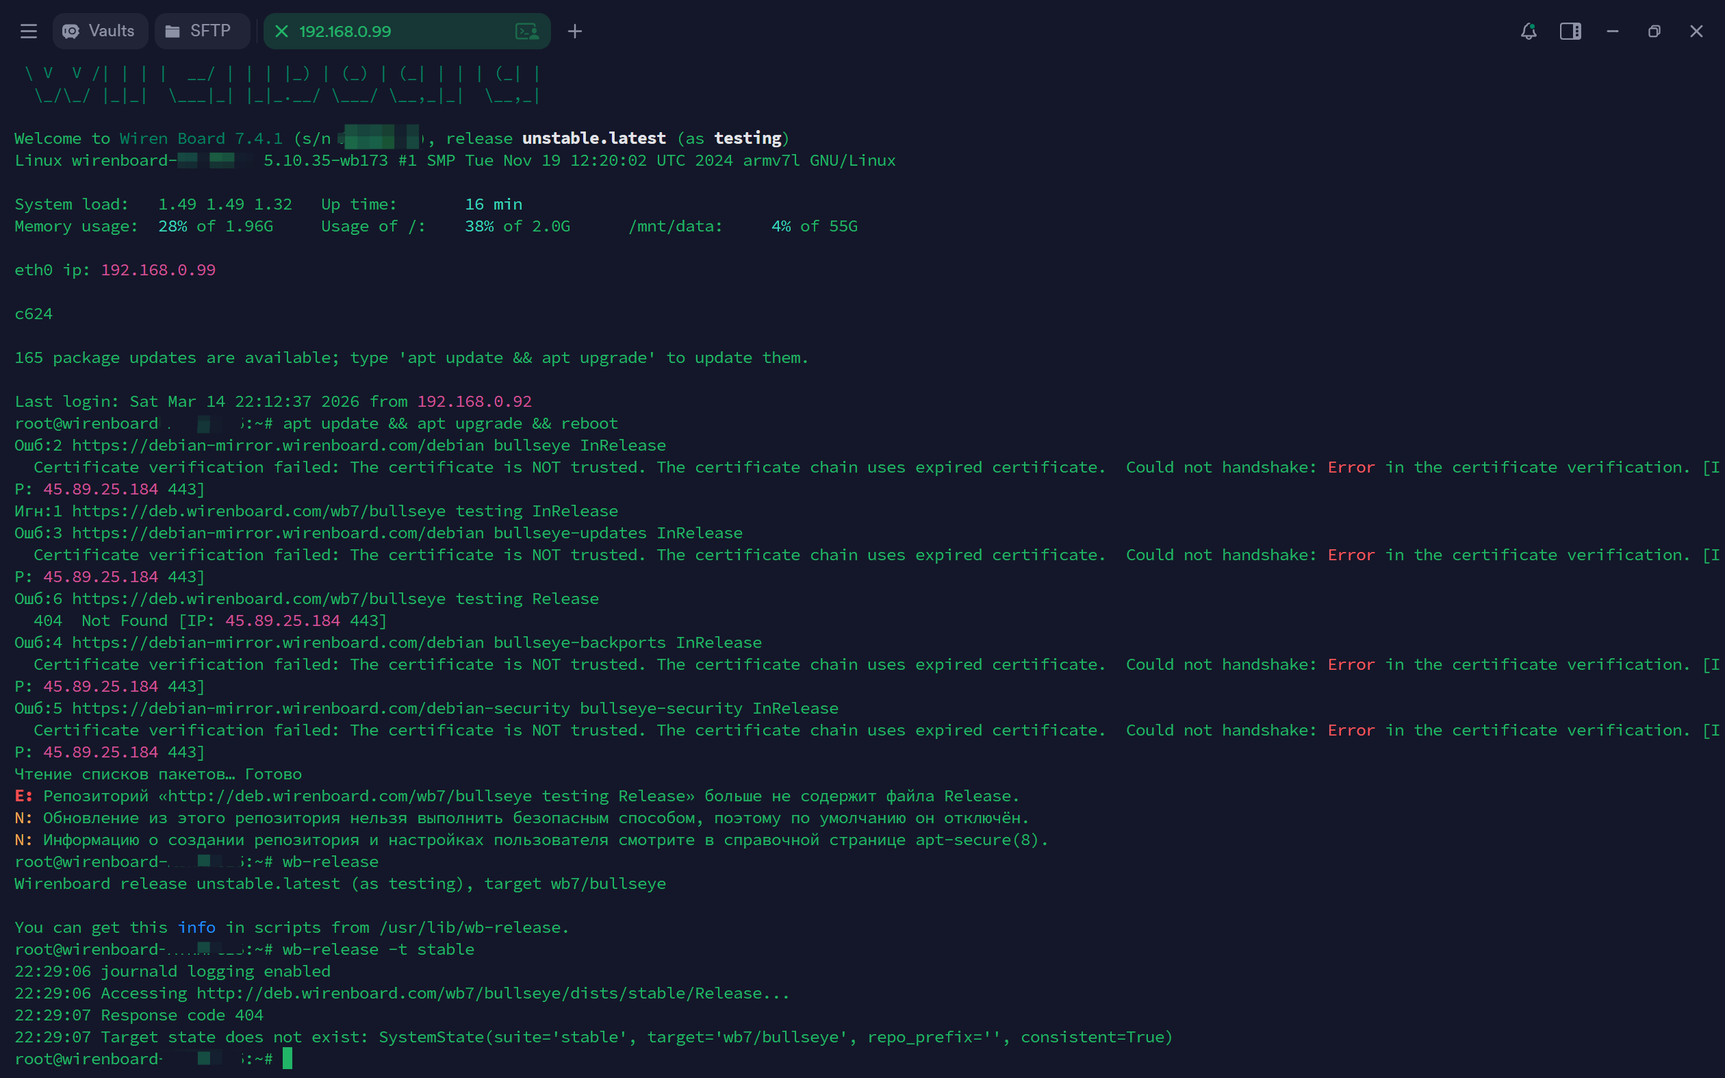Select the 192.168.0.99 session tab title
Screen dimensions: 1725x1078
tap(345, 32)
